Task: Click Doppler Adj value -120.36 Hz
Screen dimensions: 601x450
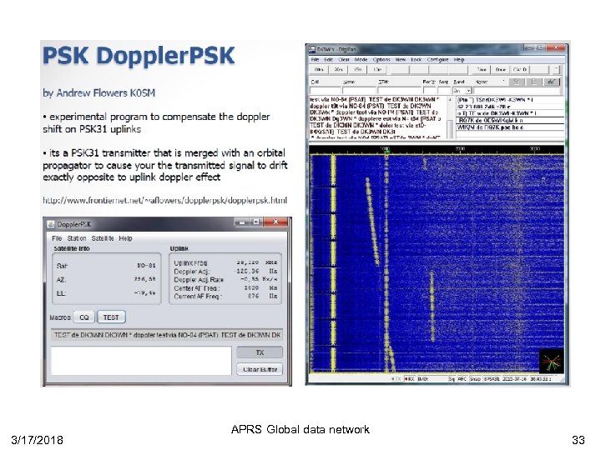Action: click(247, 271)
